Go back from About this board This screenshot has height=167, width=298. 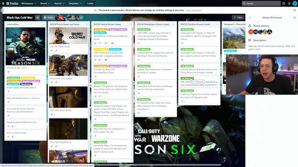click(250, 18)
